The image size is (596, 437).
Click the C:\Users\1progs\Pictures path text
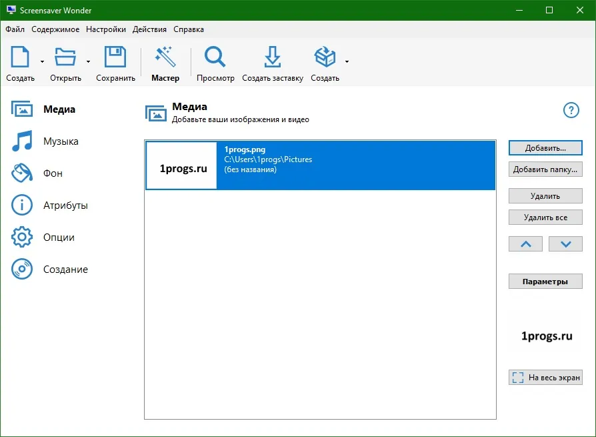coord(268,159)
